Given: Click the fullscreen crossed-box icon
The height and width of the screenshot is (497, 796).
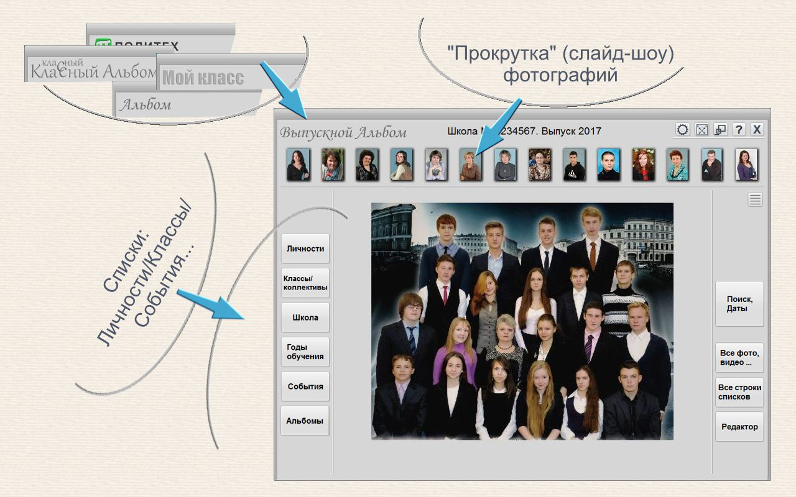Looking at the screenshot, I should 703,129.
